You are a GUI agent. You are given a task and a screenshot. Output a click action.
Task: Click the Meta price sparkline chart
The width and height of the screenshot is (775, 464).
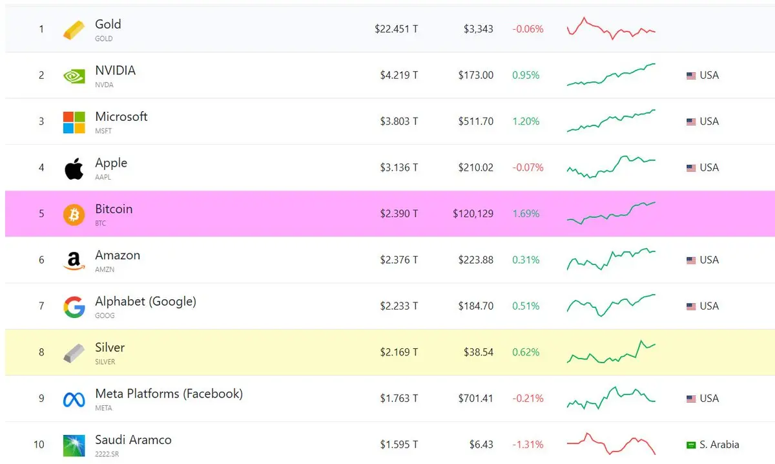click(611, 398)
